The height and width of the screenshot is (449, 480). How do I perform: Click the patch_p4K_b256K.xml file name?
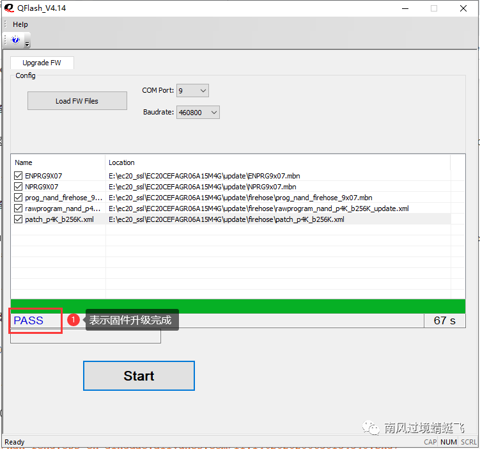click(x=59, y=219)
